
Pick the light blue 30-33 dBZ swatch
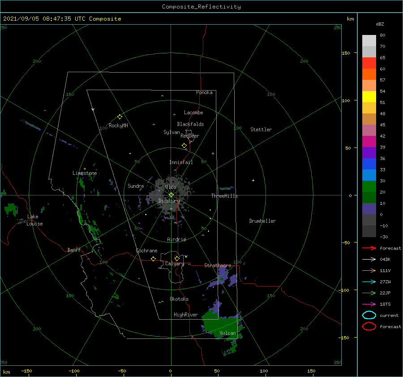coord(369,175)
